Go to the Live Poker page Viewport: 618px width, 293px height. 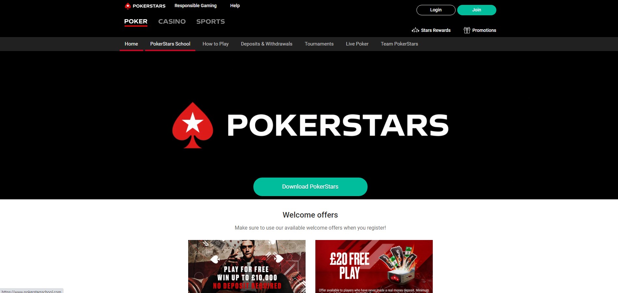click(x=357, y=44)
